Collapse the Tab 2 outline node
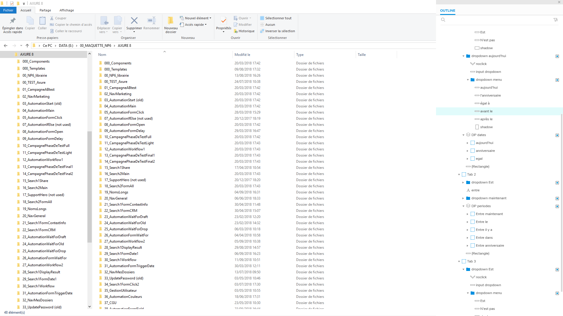The image size is (563, 316). 459,175
